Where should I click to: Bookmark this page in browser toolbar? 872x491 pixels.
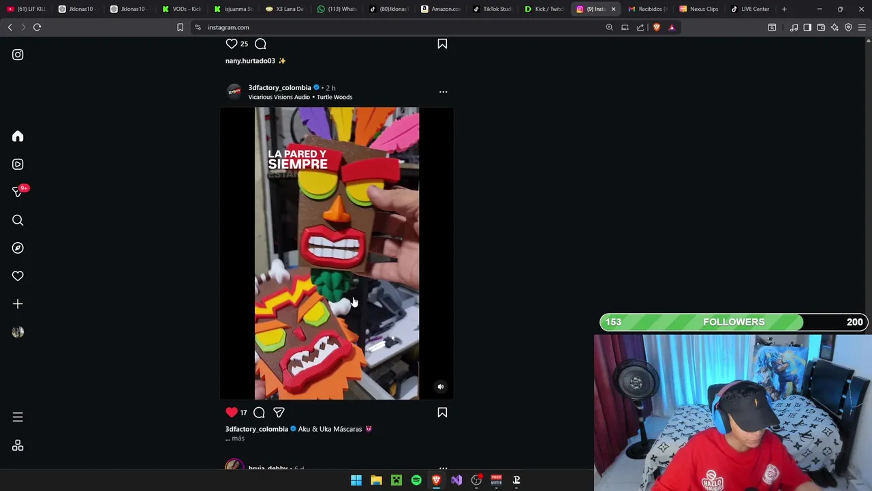[x=180, y=27]
